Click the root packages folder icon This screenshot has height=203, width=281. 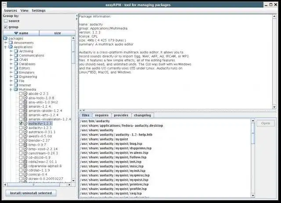pyautogui.click(x=5, y=38)
